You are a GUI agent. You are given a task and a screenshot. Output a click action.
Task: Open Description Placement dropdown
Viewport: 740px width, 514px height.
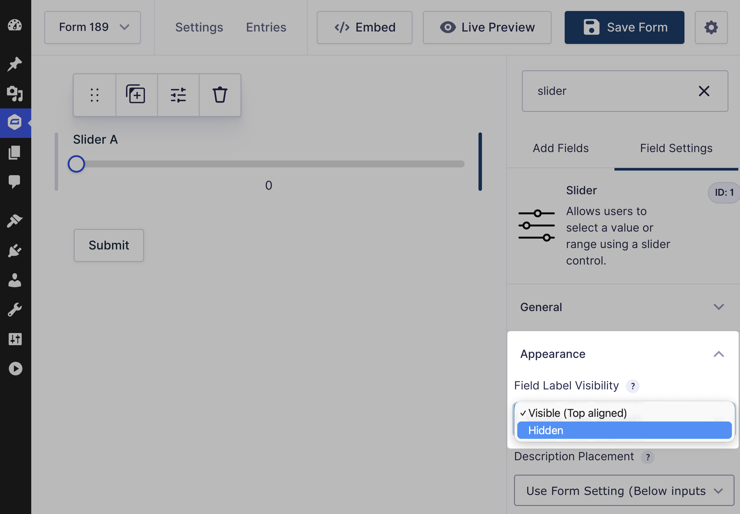624,491
